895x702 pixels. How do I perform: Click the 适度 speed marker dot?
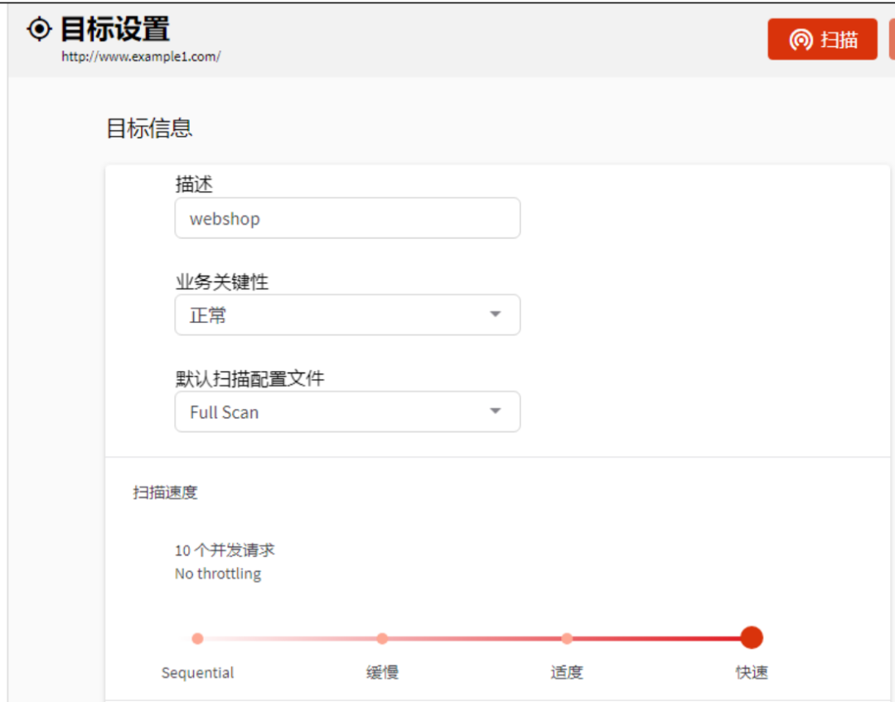[566, 637]
